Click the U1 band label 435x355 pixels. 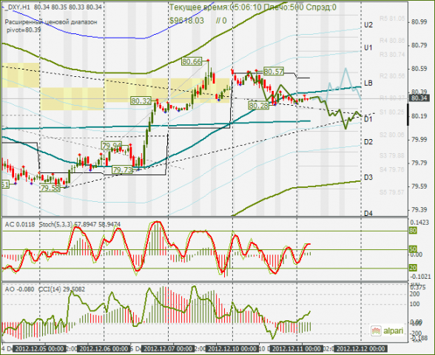pos(368,47)
